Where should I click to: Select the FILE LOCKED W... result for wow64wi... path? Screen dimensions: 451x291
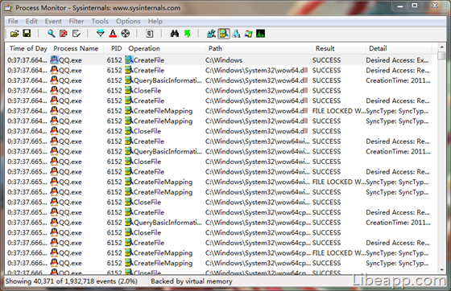[339, 182]
